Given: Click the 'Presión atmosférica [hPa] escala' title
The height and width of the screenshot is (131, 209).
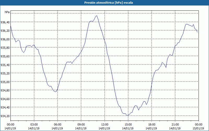Looking at the screenshot, I should (109, 3).
